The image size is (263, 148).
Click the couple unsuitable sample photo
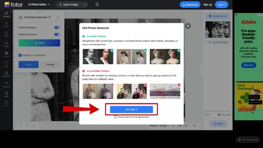pyautogui.click(x=131, y=91)
